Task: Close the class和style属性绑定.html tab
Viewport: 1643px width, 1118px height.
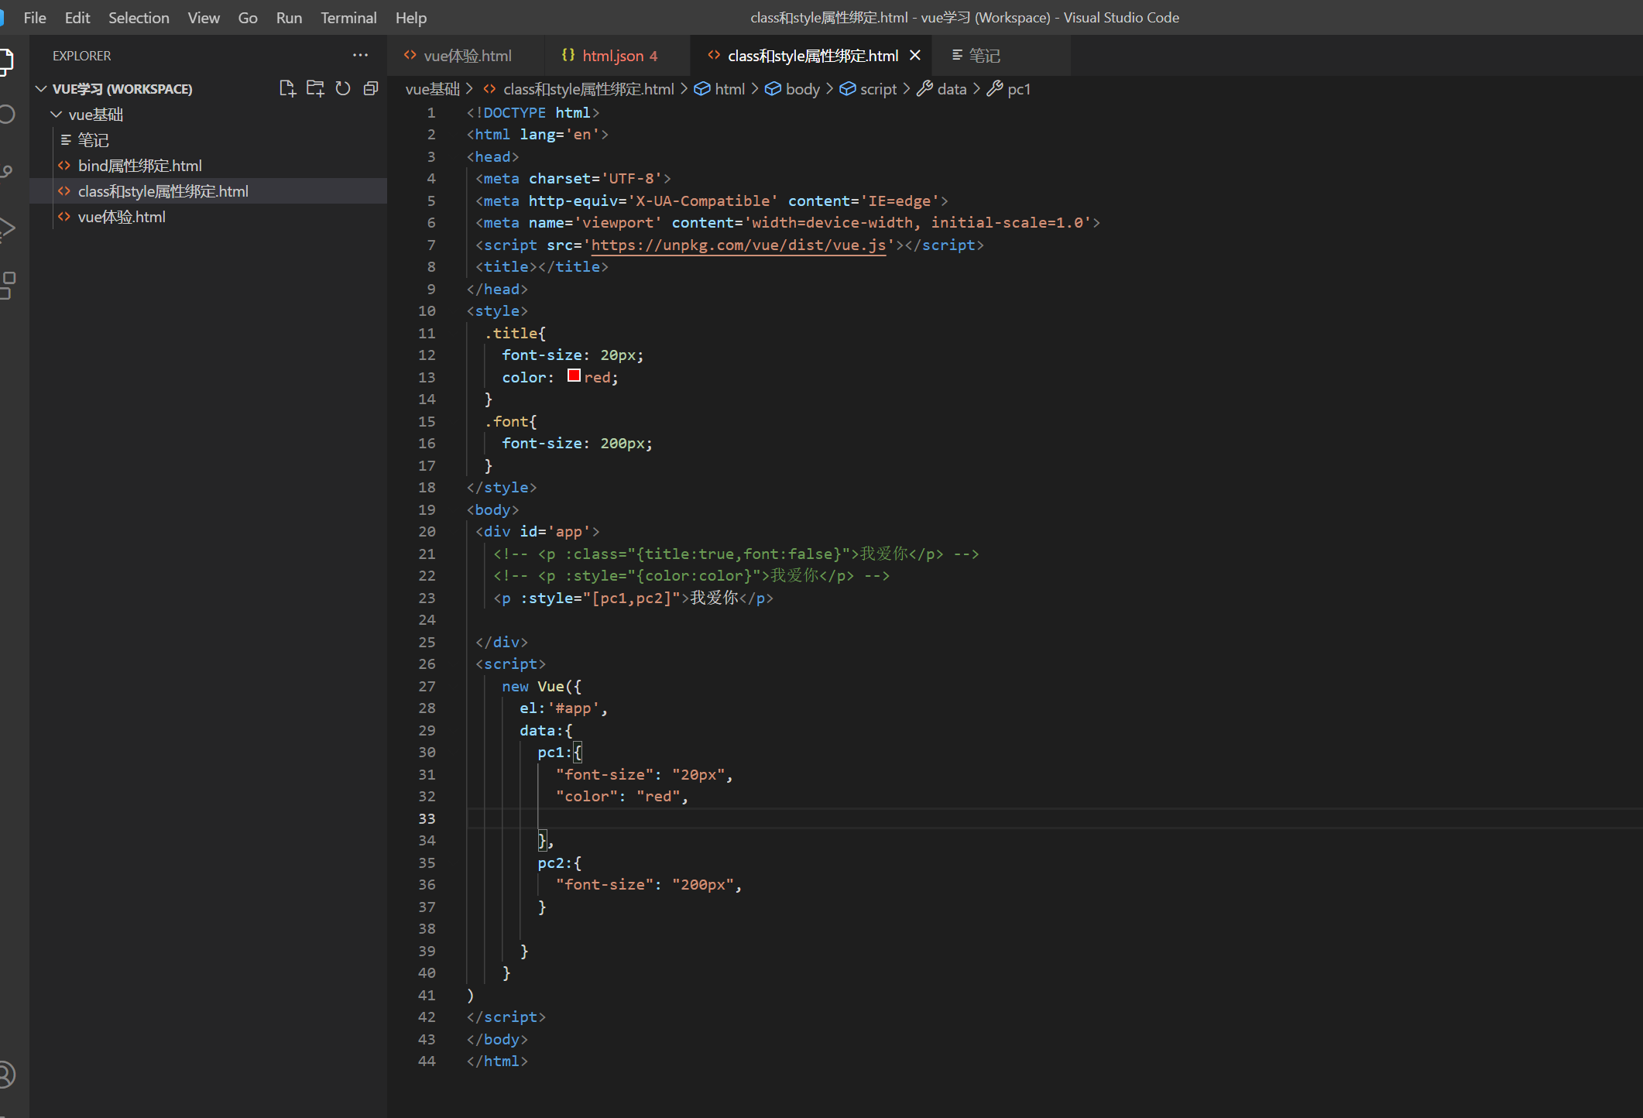Action: [x=915, y=56]
